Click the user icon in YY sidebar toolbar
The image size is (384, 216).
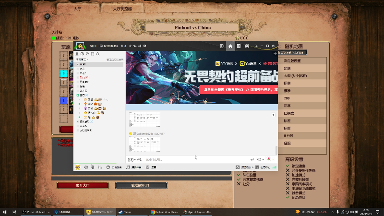point(77,54)
